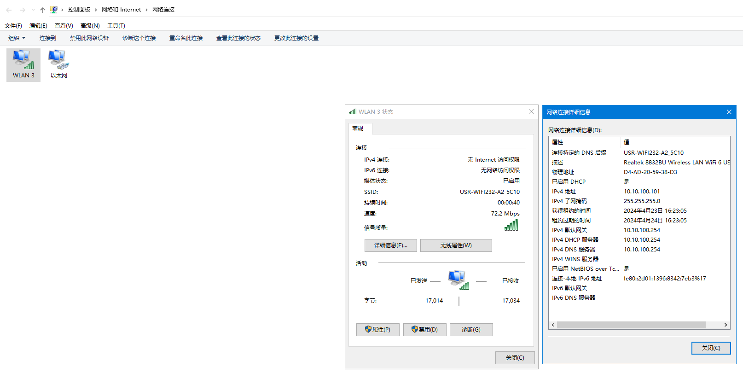The image size is (743, 379).
Task: Click the back arrow navigation button
Action: [9, 10]
